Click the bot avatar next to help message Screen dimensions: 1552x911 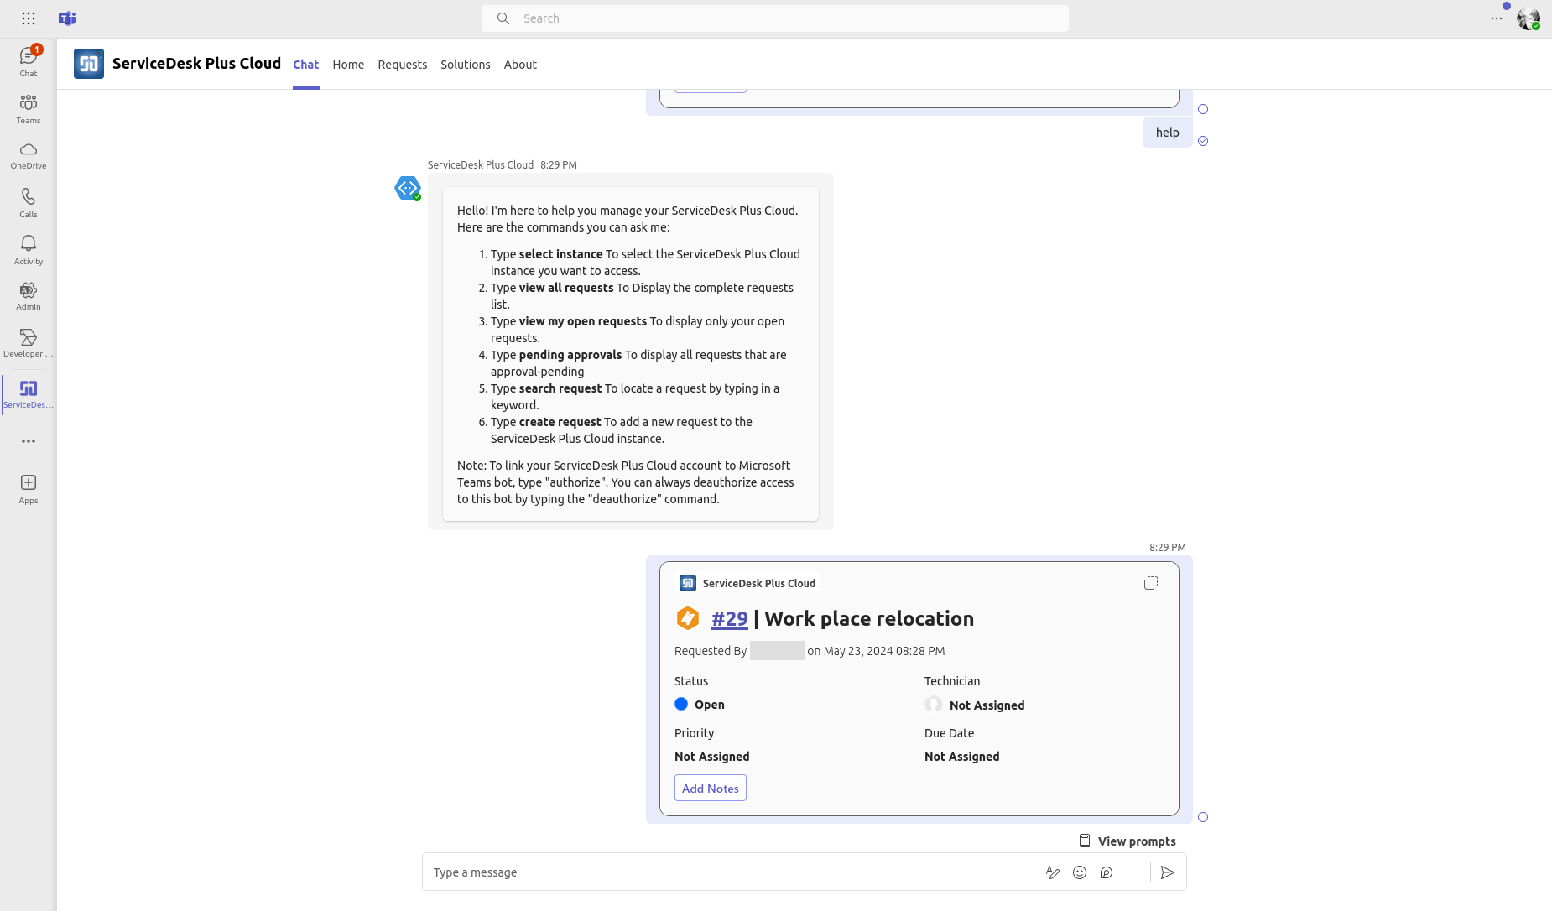[408, 188]
